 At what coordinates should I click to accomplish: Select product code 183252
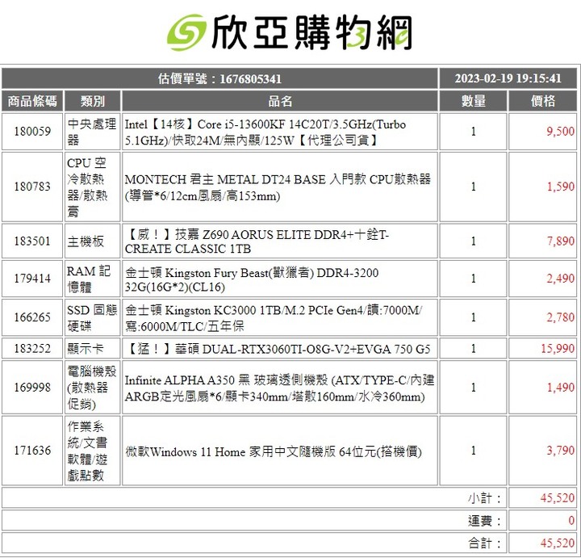click(x=32, y=349)
